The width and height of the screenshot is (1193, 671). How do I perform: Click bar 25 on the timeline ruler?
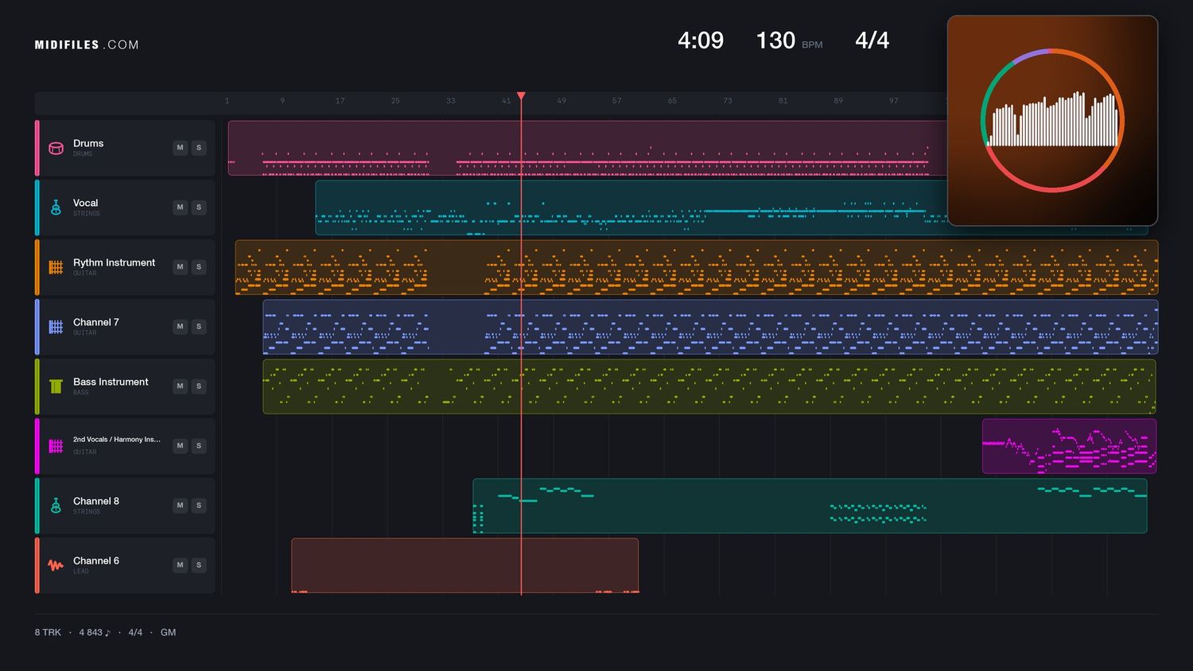point(395,101)
